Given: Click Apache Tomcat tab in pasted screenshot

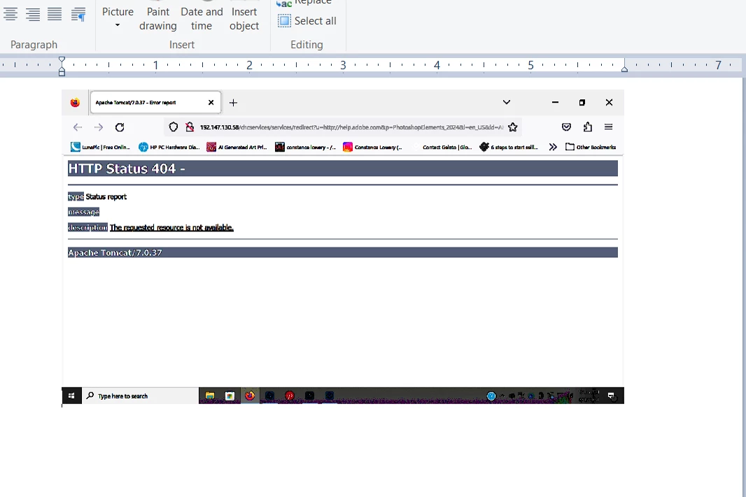Looking at the screenshot, I should coord(155,102).
